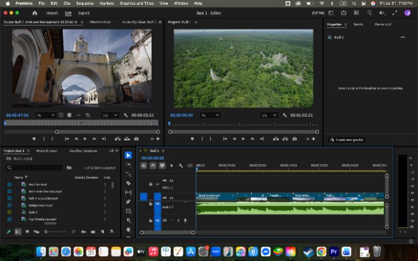Open Source monitor settings wrench

coord(125,115)
